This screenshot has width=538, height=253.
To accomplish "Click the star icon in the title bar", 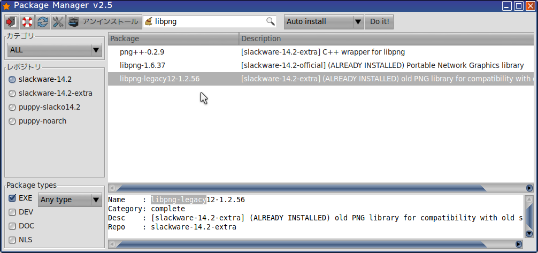I will (x=6, y=6).
